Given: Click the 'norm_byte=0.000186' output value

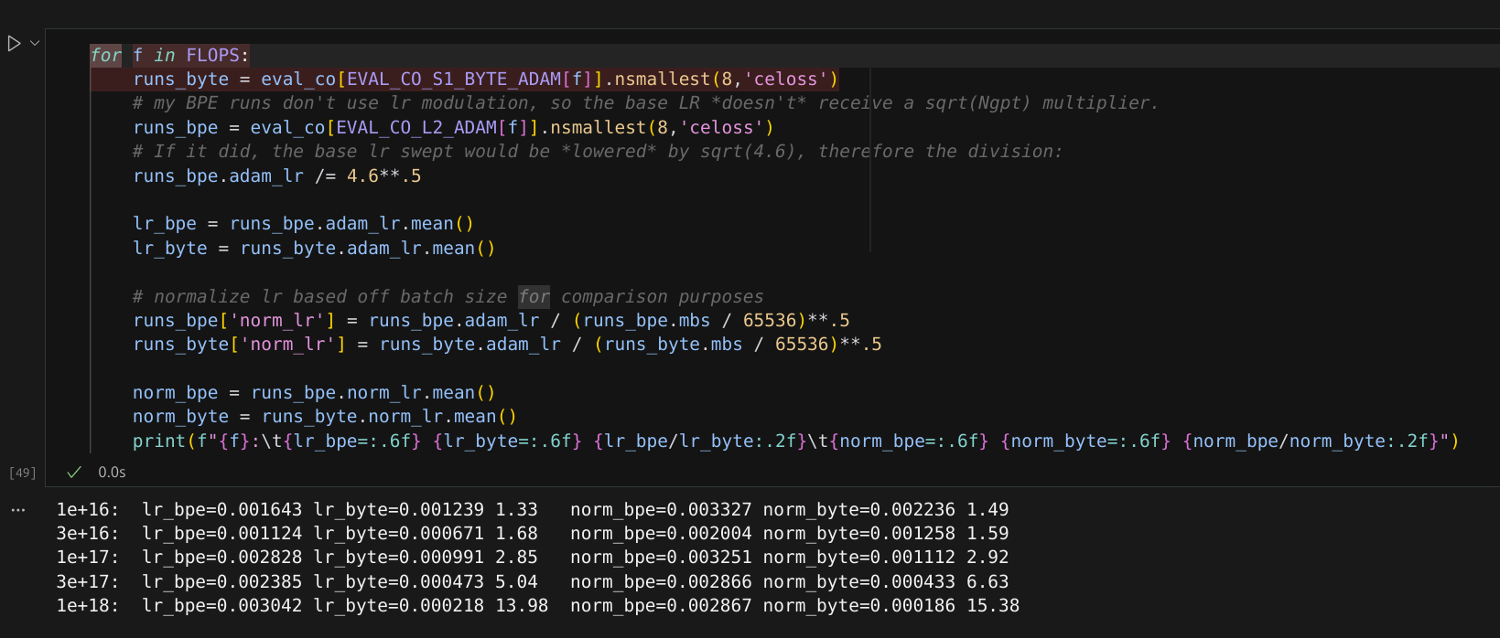Looking at the screenshot, I should pyautogui.click(x=859, y=606).
